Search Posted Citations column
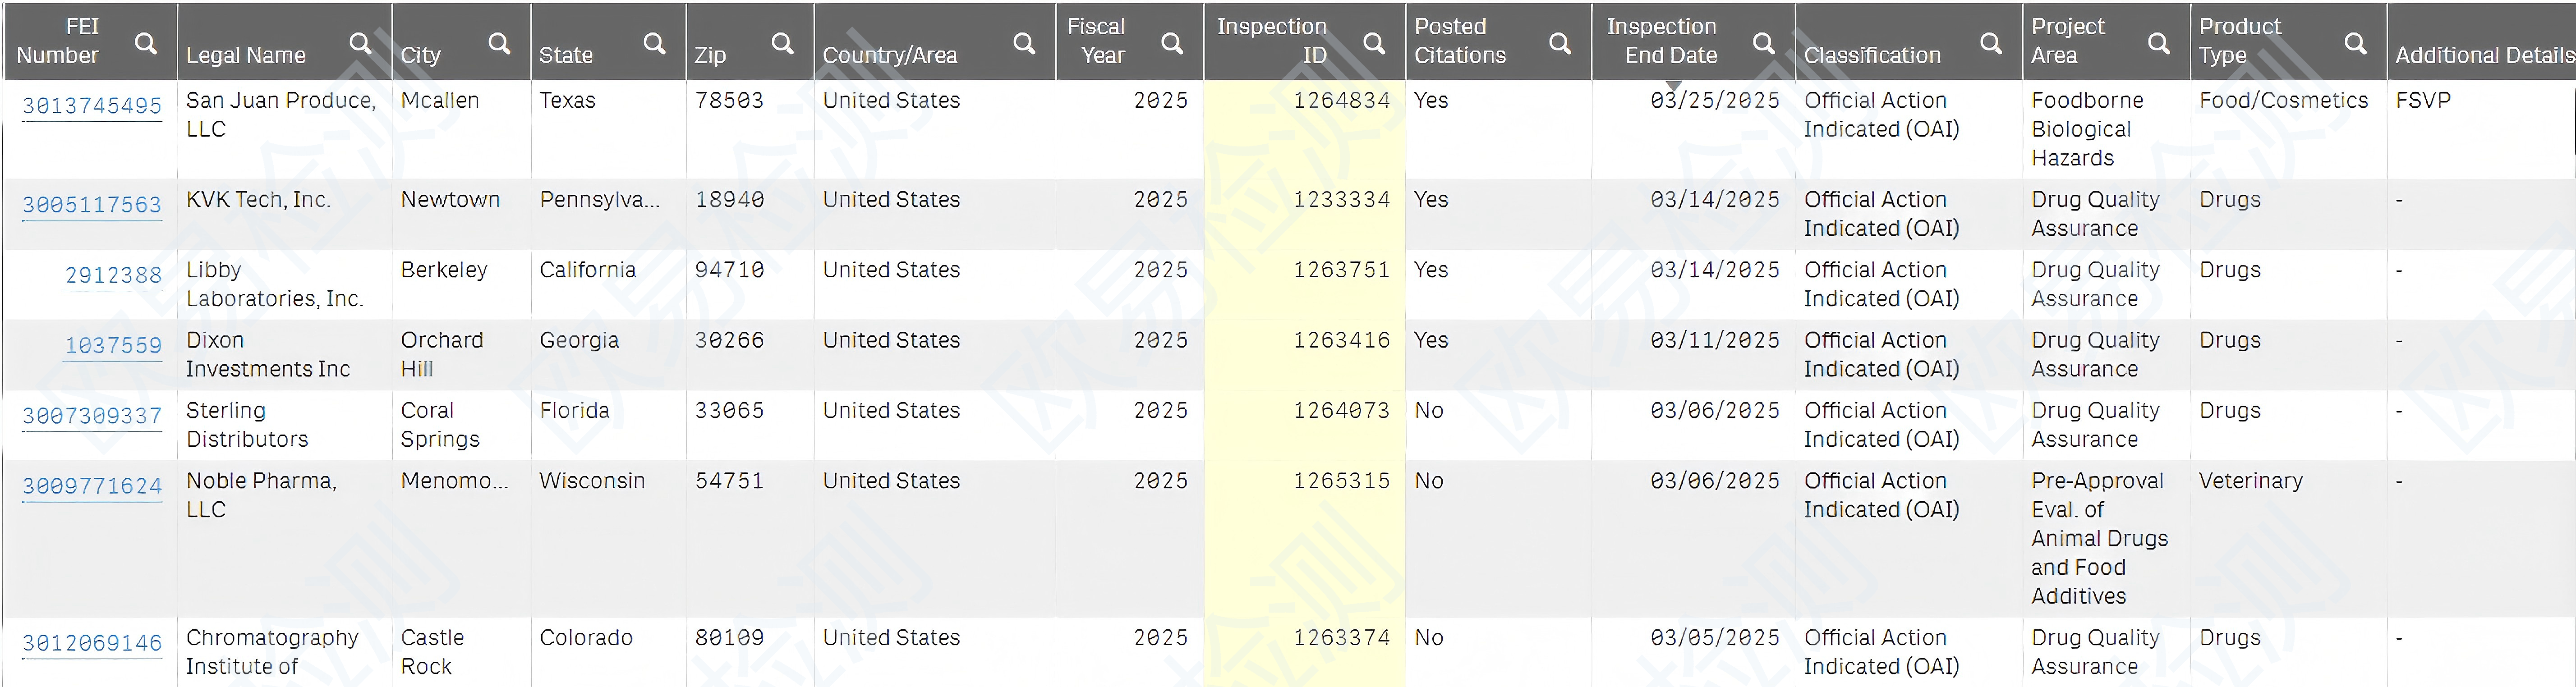 tap(1559, 43)
